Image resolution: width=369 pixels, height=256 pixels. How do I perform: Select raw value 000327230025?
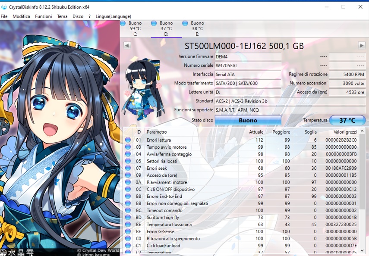click(341, 225)
